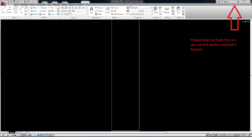Open the Unsaved Layer State dropdown

[74, 11]
